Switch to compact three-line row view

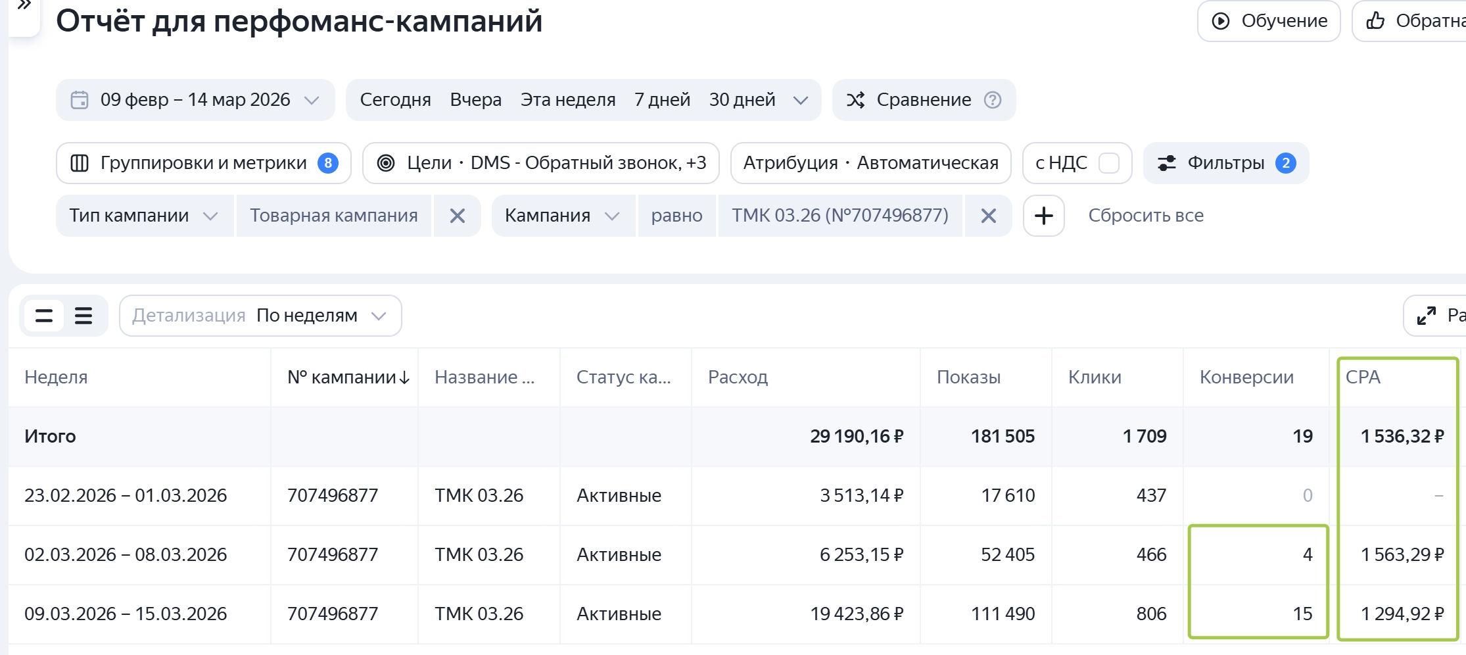pyautogui.click(x=83, y=316)
